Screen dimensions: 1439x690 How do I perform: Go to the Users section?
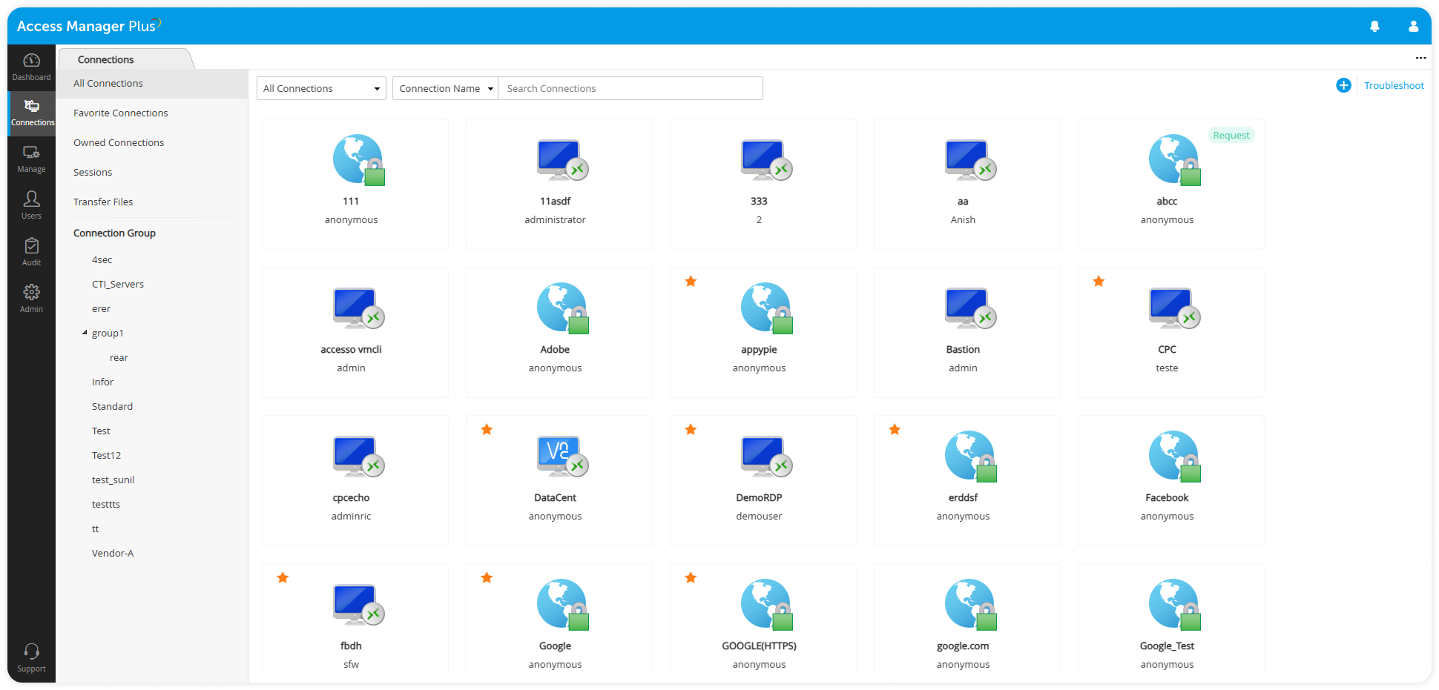(31, 205)
